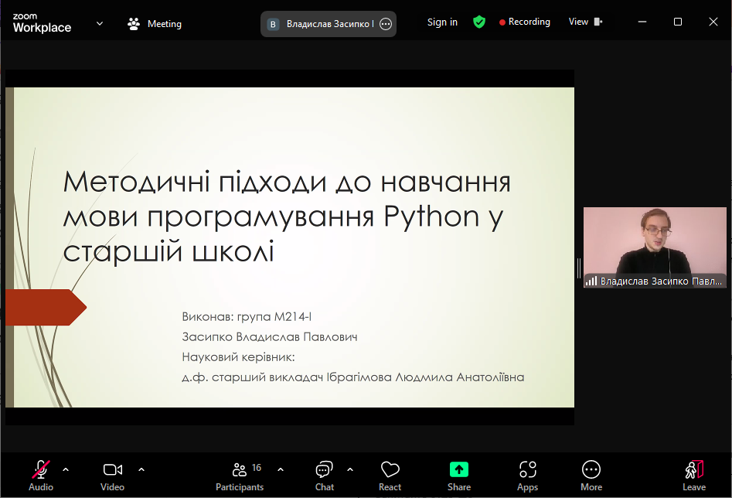Click the green encryption shield icon
Image resolution: width=732 pixels, height=498 pixels.
479,22
